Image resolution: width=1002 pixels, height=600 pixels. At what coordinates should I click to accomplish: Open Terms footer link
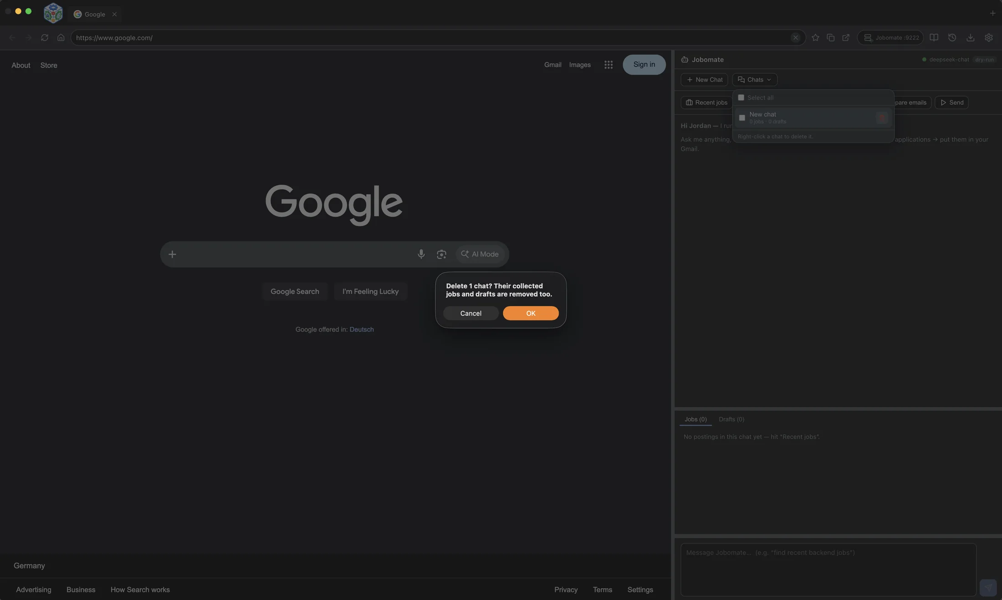602,590
